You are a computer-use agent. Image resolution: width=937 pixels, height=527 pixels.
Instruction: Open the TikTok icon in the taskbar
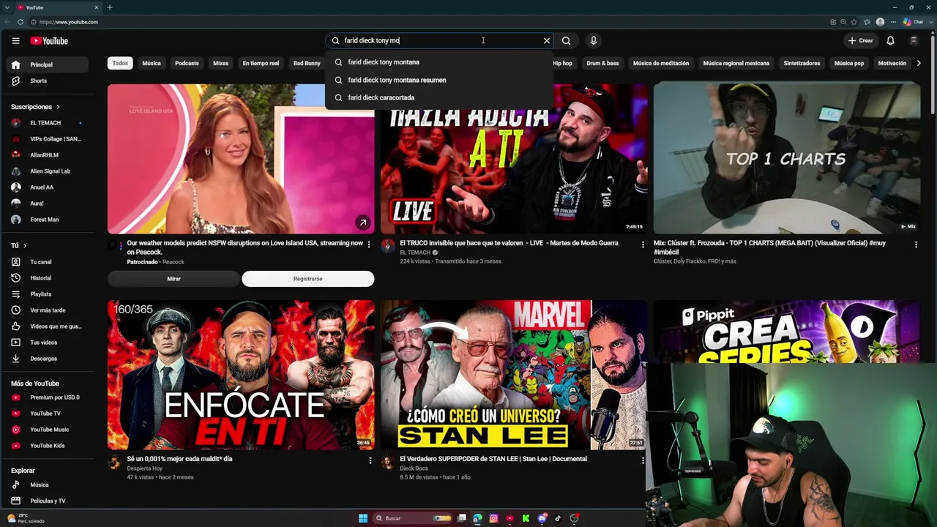click(558, 518)
